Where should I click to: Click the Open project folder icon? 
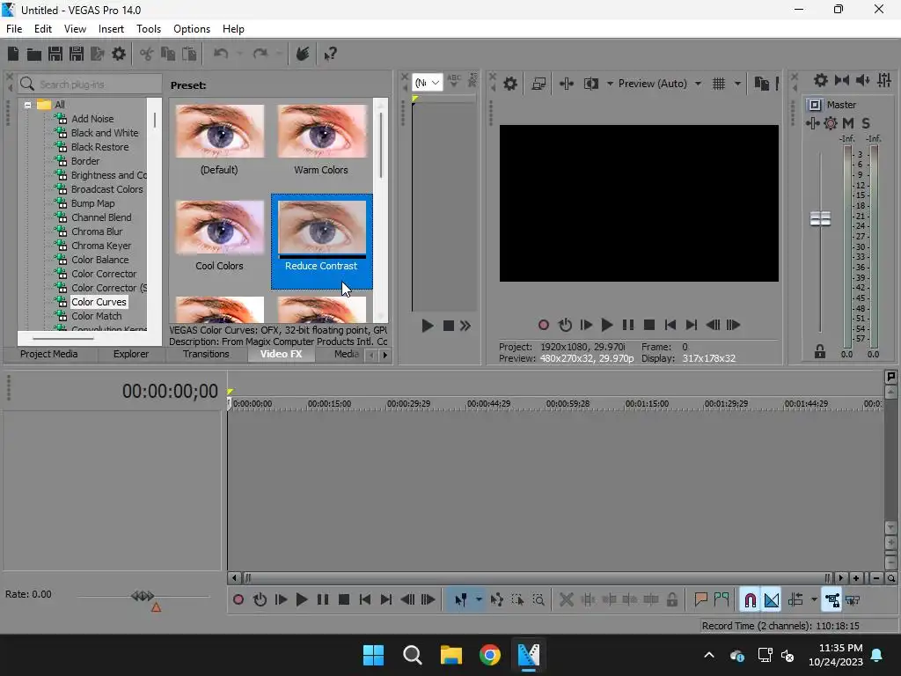[34, 54]
